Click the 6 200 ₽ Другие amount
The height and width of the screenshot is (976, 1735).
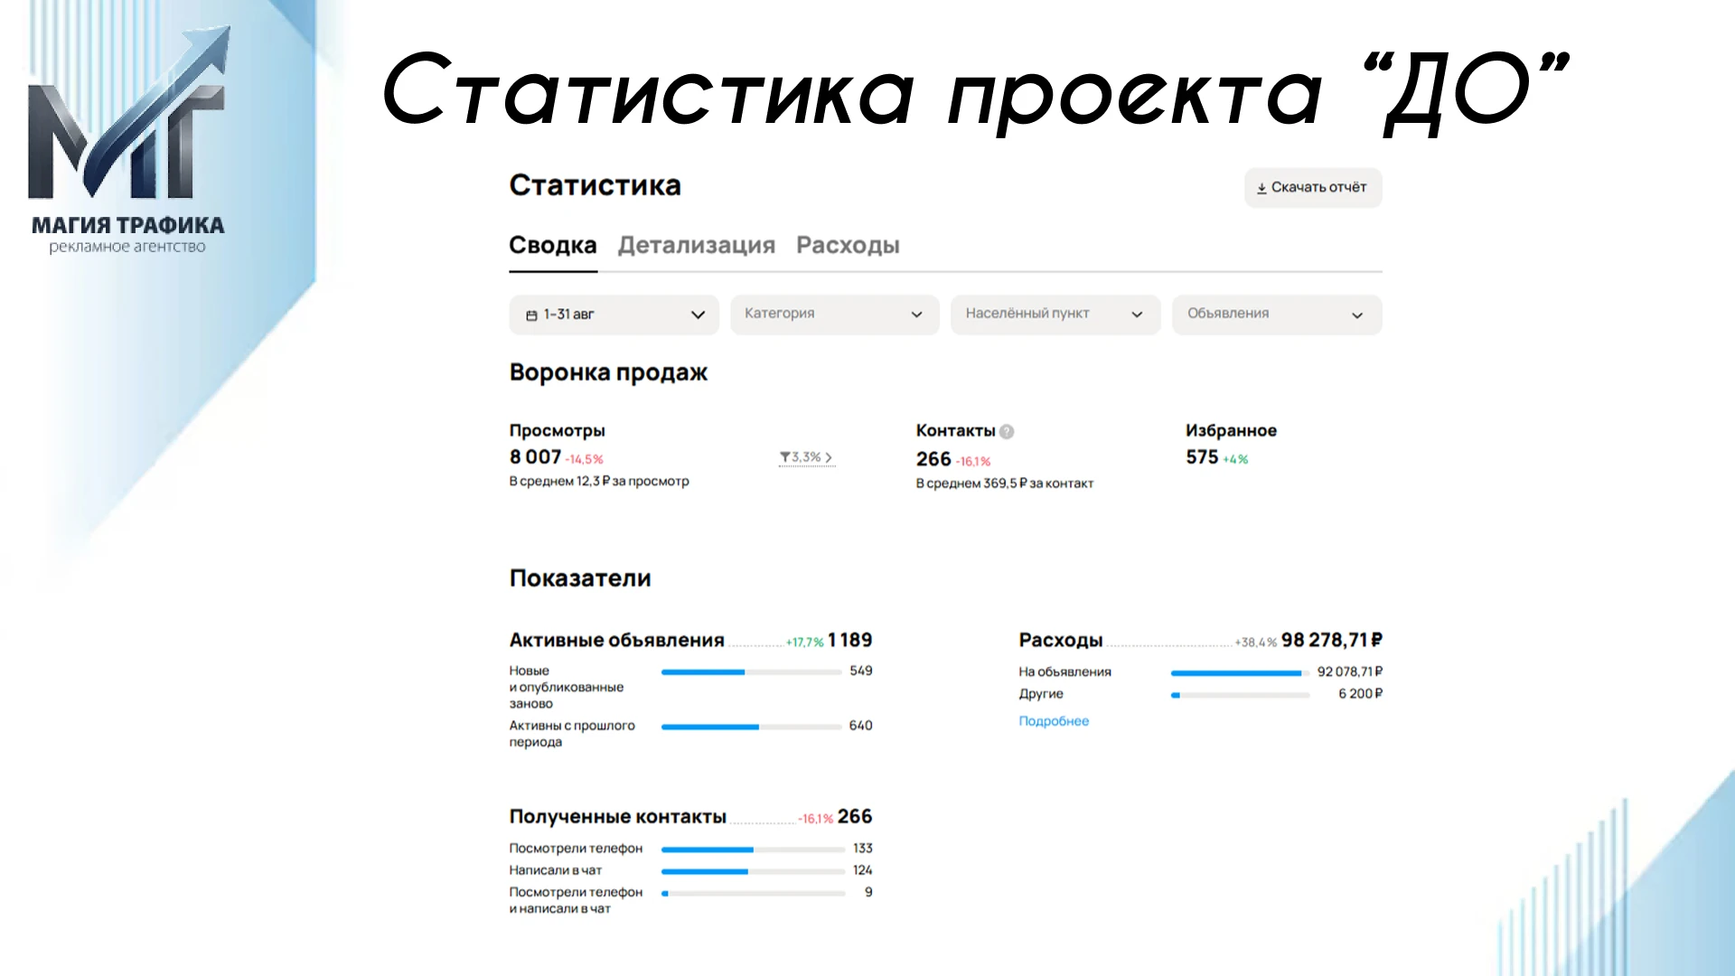(x=1361, y=693)
